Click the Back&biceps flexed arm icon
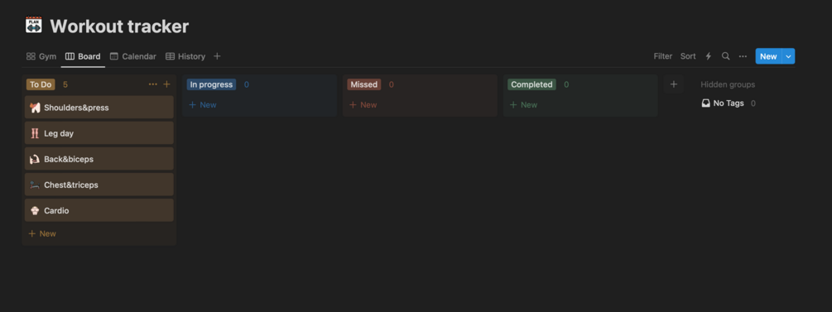 tap(35, 159)
